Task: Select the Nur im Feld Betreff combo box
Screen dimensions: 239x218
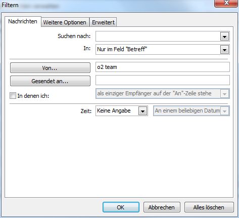Action: (x=163, y=50)
